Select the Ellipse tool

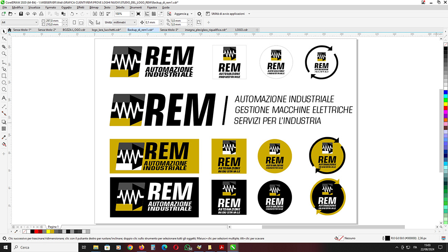[4, 82]
